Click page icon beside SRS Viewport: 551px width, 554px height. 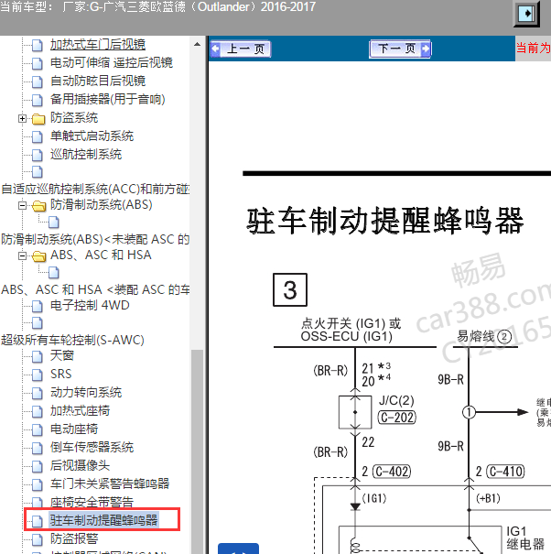[38, 375]
